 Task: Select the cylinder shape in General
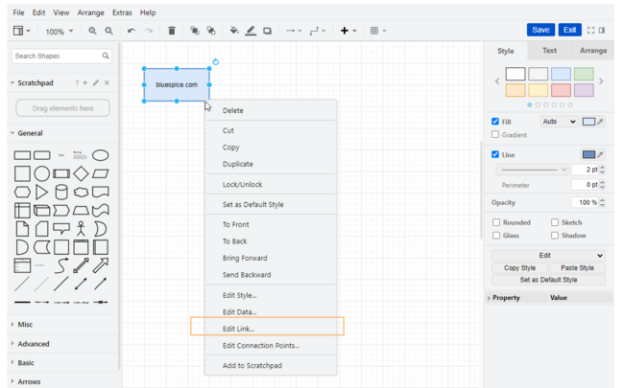tap(61, 193)
